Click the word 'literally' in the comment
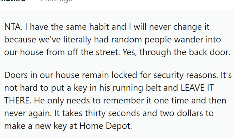Image resolution: width=234 pixels, height=139 pixels. tap(77, 40)
